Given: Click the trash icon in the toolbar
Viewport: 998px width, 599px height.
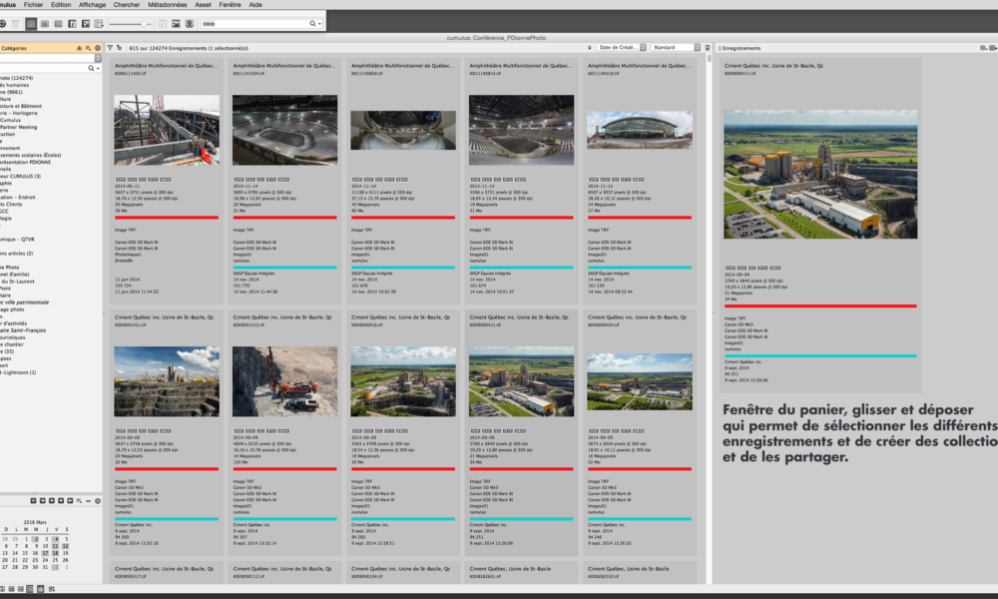Looking at the screenshot, I should [16, 24].
